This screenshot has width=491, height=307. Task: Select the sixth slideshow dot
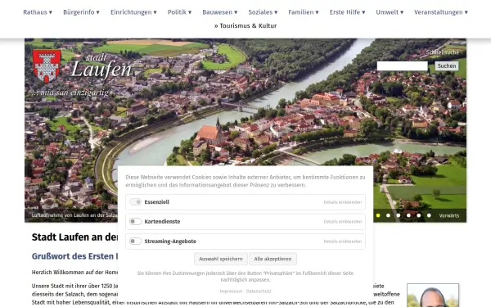(429, 215)
